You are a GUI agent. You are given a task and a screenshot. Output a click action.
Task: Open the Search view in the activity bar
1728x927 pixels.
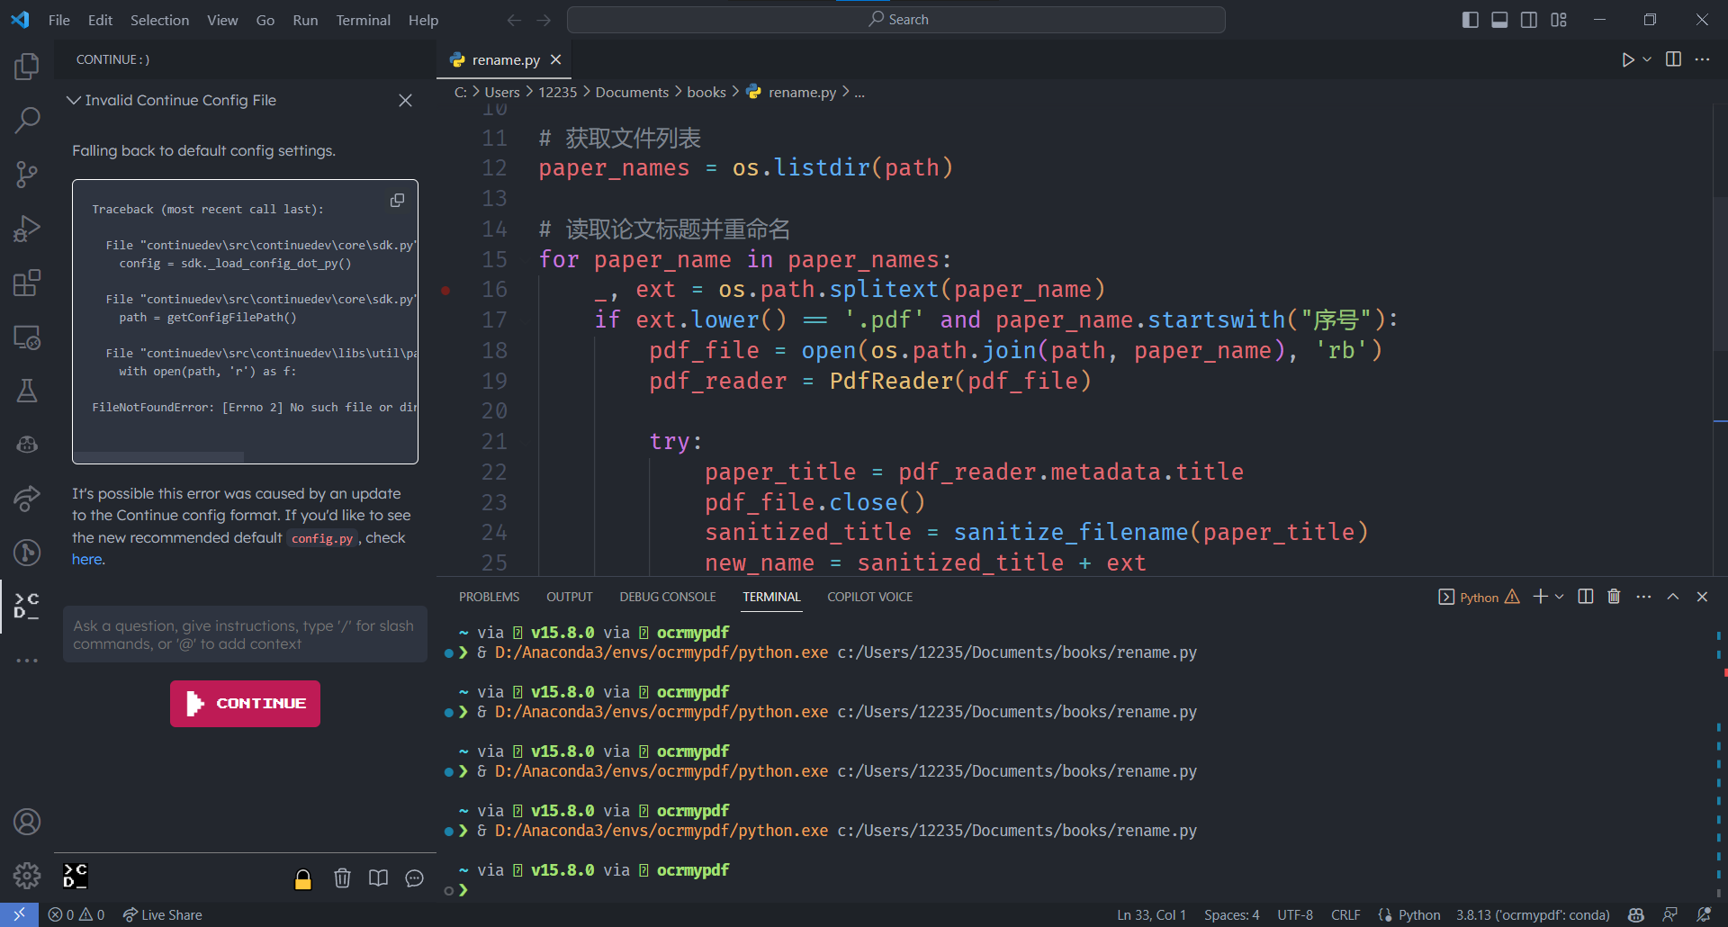[x=27, y=119]
